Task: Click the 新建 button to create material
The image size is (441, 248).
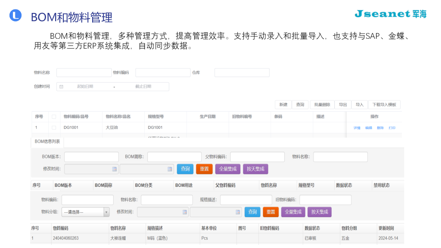Action: tap(283, 105)
